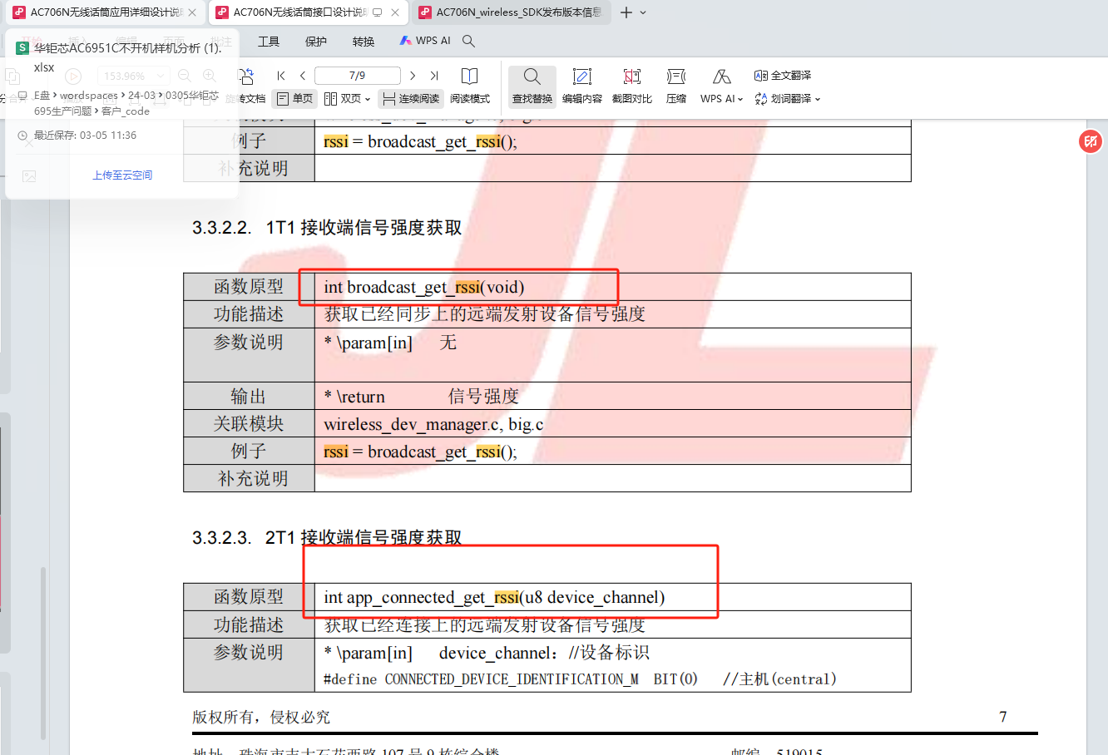1108x755 pixels.
Task: Click the search magnifier beside WPS AI
Action: click(x=469, y=41)
